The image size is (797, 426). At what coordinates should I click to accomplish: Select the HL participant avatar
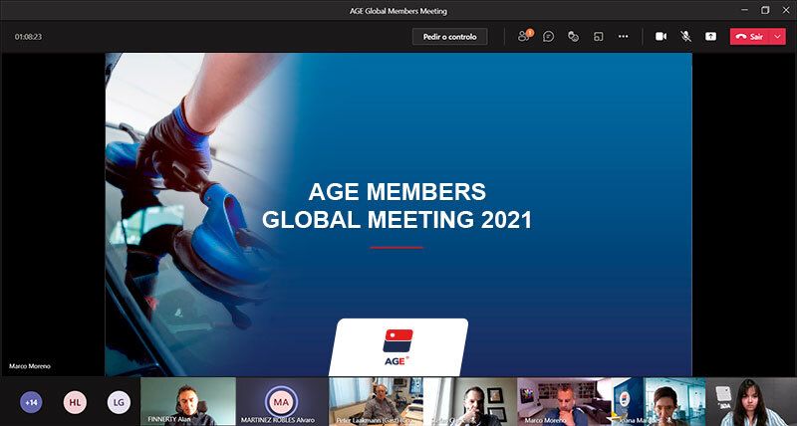76,403
